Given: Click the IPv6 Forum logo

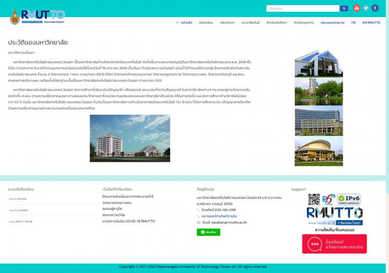Looking at the screenshot, I should coord(329,199).
